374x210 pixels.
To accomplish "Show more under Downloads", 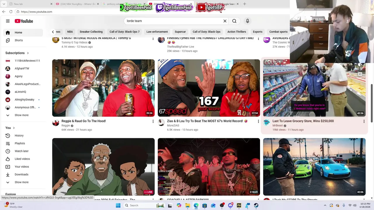I will click(x=23, y=182).
